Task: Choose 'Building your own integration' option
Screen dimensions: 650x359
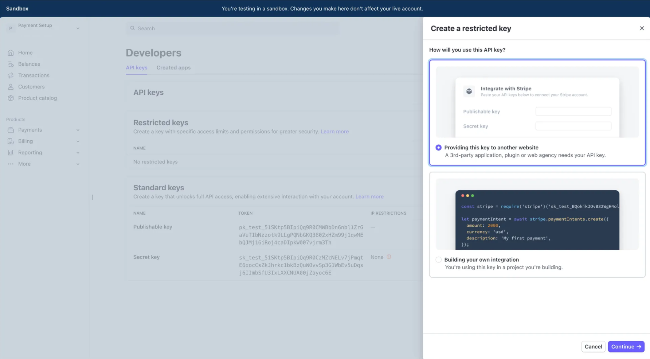Action: pos(438,260)
